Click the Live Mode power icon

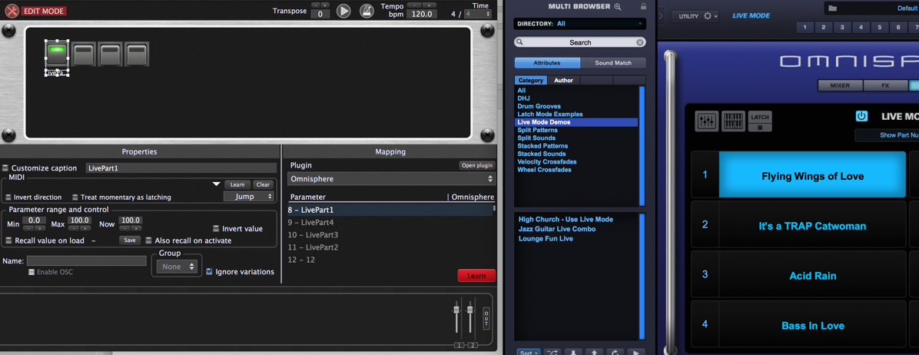coord(861,116)
